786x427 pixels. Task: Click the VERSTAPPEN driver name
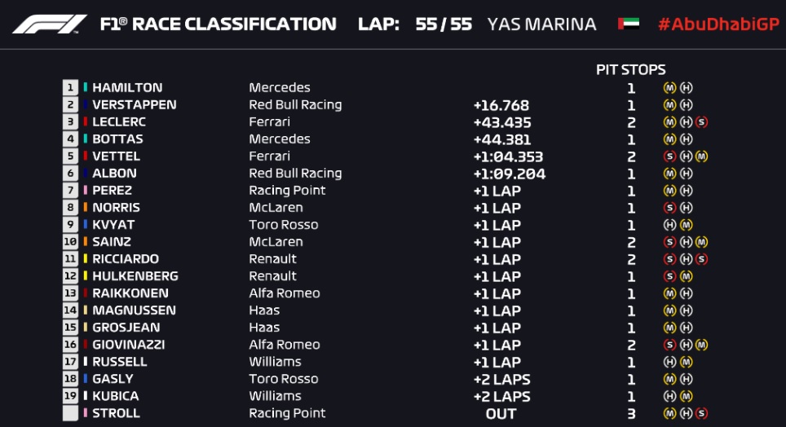[x=134, y=105]
